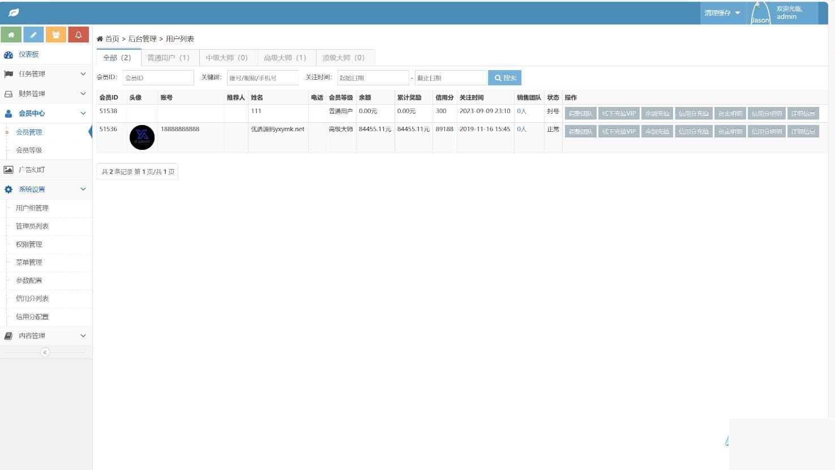
Task: Click the sidebar collapse double-arrow icon
Action: pyautogui.click(x=45, y=352)
